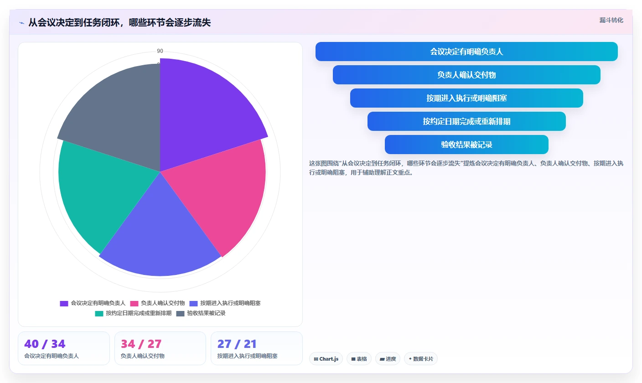Viewport: 642px width, 383px height.
Task: Click the gray legend color swatch
Action: point(180,313)
